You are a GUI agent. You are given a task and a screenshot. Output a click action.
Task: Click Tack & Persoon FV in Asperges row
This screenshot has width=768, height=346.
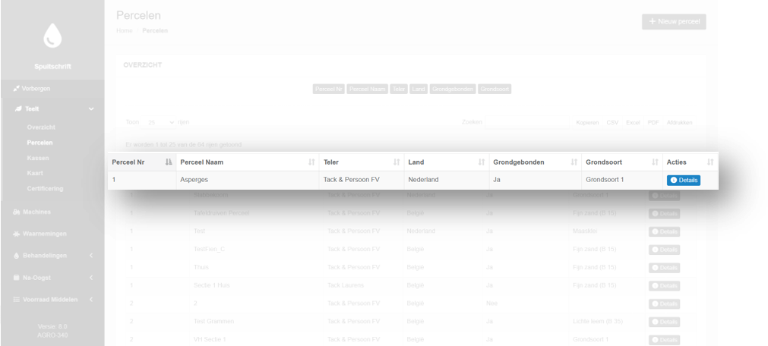[x=351, y=180]
